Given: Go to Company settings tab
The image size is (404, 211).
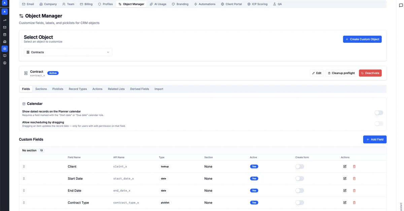Looking at the screenshot, I should pyautogui.click(x=48, y=4).
